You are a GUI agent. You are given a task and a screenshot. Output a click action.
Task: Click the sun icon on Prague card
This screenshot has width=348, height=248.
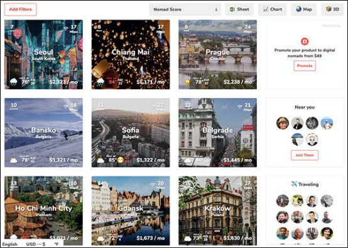coord(188,82)
